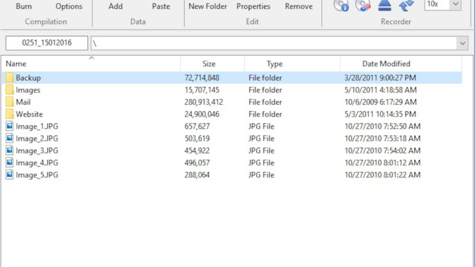Click Add in the Data group
The image size is (475, 267).
pyautogui.click(x=115, y=6)
